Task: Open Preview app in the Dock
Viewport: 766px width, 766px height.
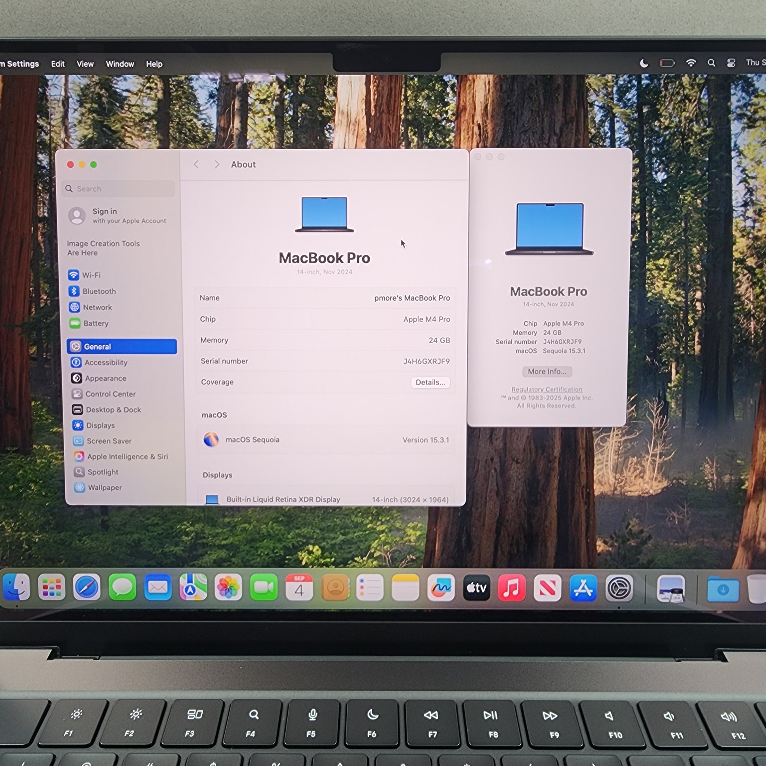Action: 671,589
